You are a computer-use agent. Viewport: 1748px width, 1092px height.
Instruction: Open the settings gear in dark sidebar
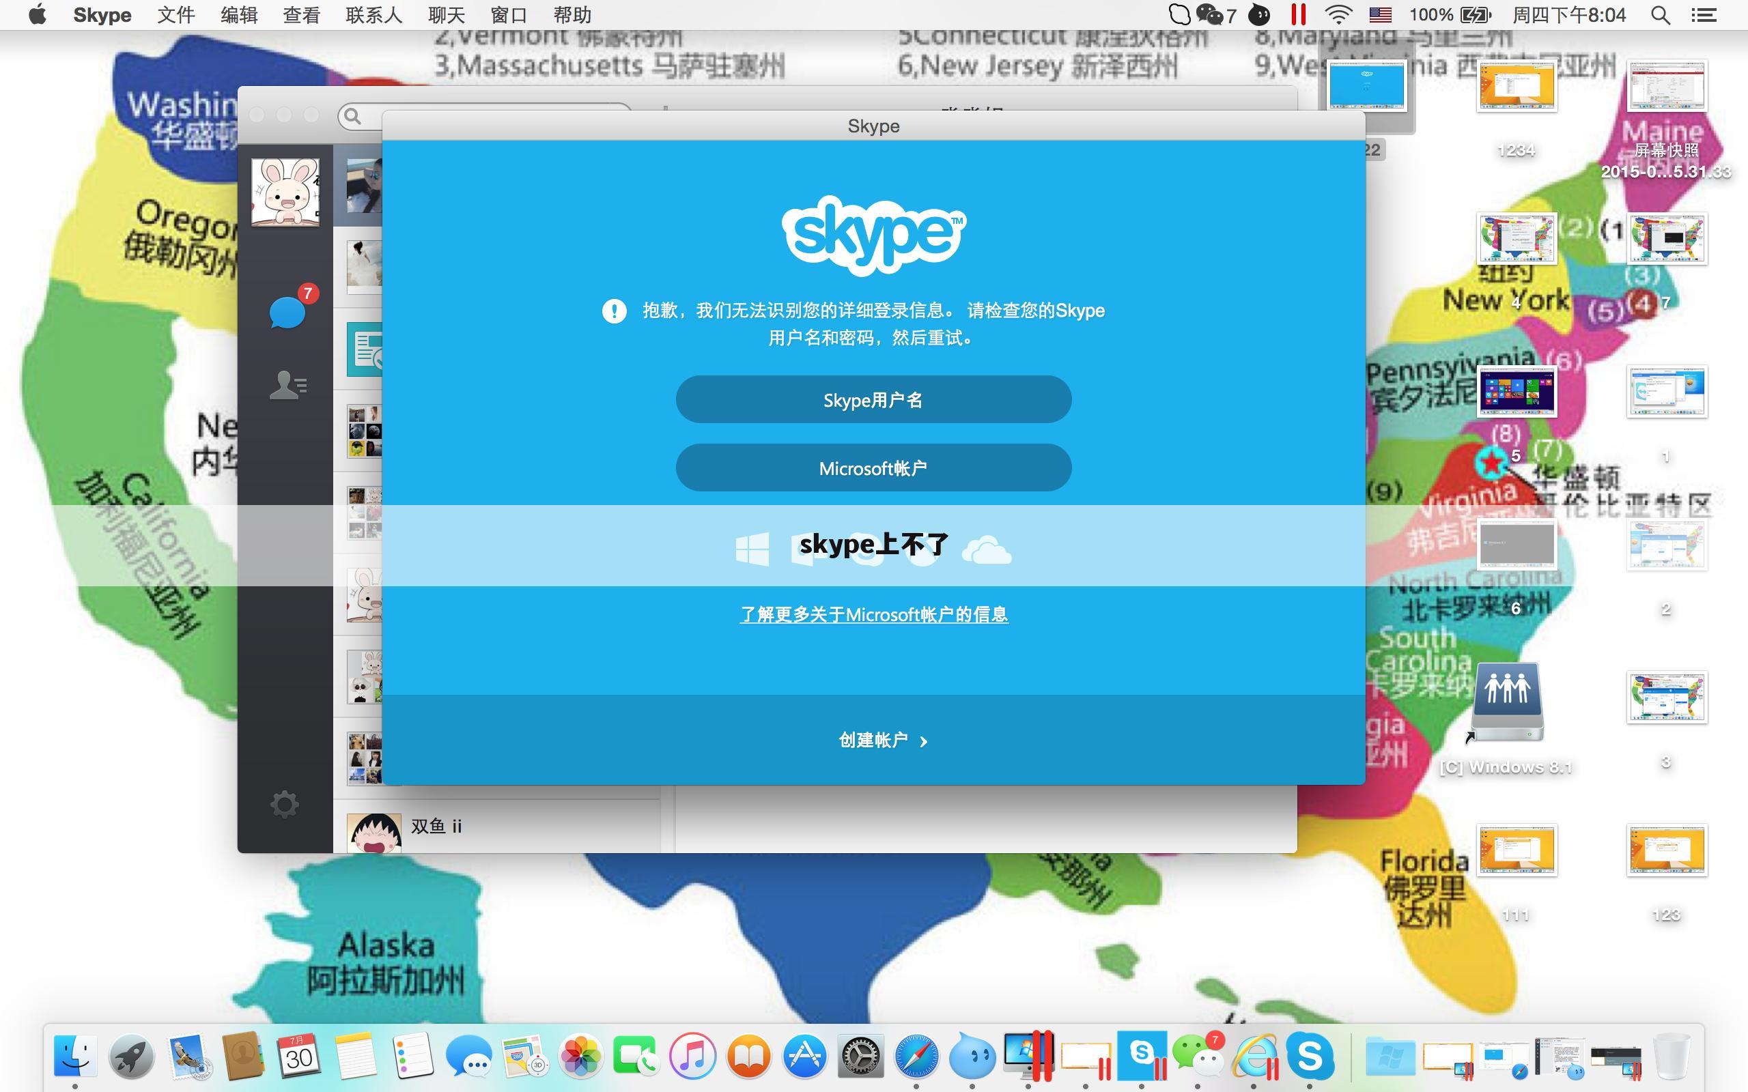point(285,804)
